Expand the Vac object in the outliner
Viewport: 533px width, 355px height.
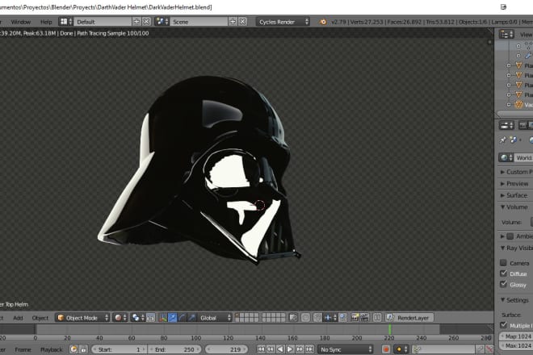(x=509, y=105)
